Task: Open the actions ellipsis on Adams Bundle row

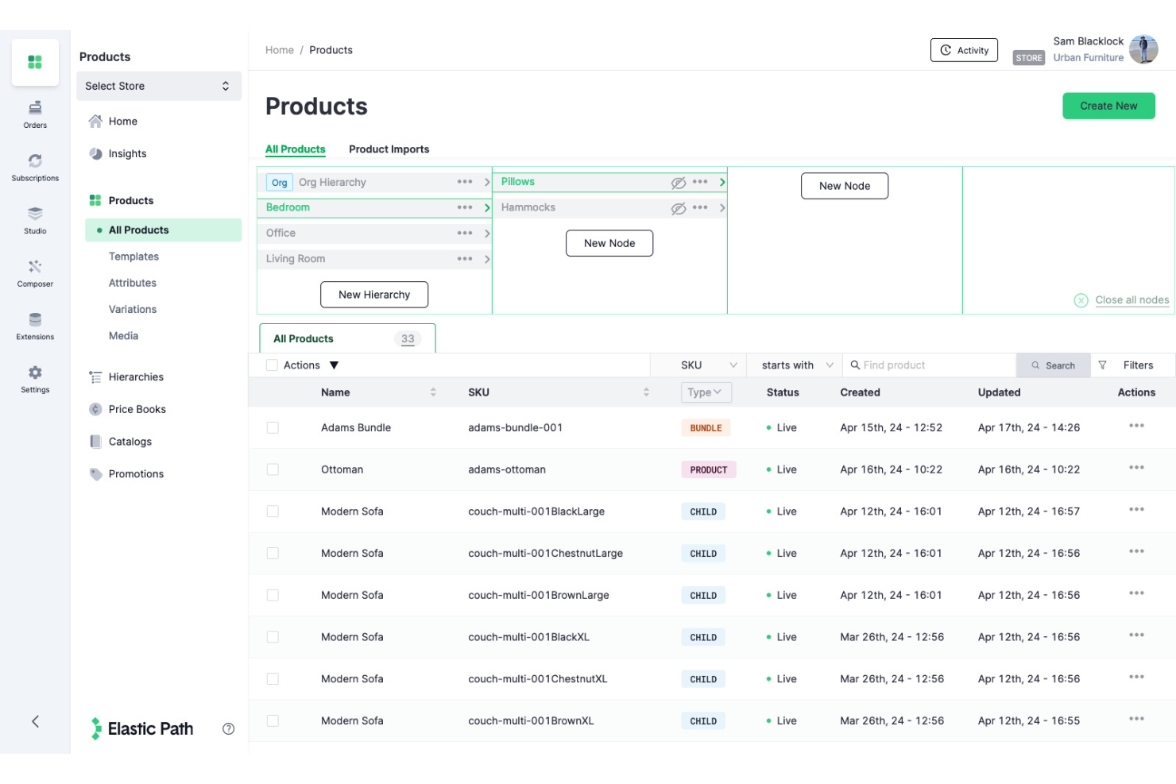Action: [1136, 427]
